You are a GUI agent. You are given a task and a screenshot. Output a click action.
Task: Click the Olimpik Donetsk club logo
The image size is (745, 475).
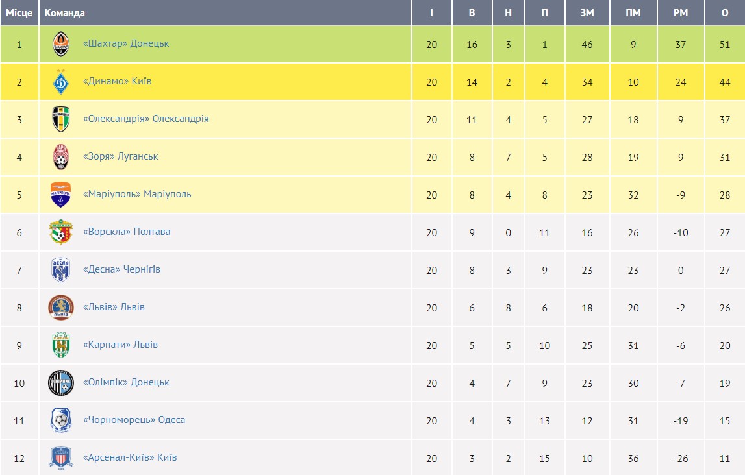(60, 383)
